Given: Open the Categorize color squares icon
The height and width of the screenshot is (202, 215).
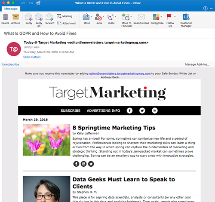Looking at the screenshot, I should [156, 17].
